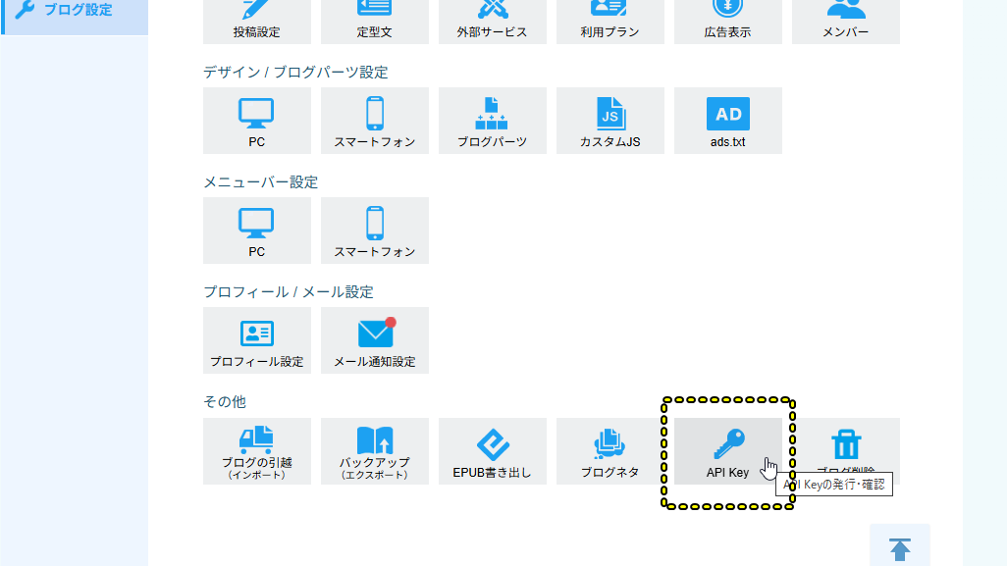Open ブログの引越 (インポート) tile
The height and width of the screenshot is (566, 1007).
tap(257, 451)
